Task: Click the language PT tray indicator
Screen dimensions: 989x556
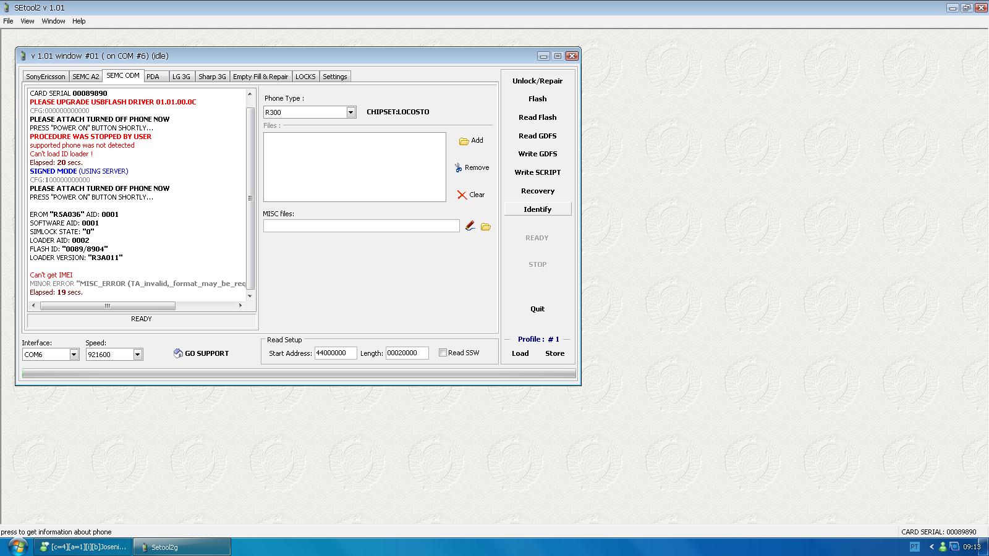Action: click(914, 547)
